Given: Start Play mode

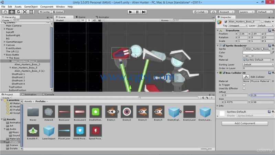Looking at the screenshot, I should (x=131, y=12).
